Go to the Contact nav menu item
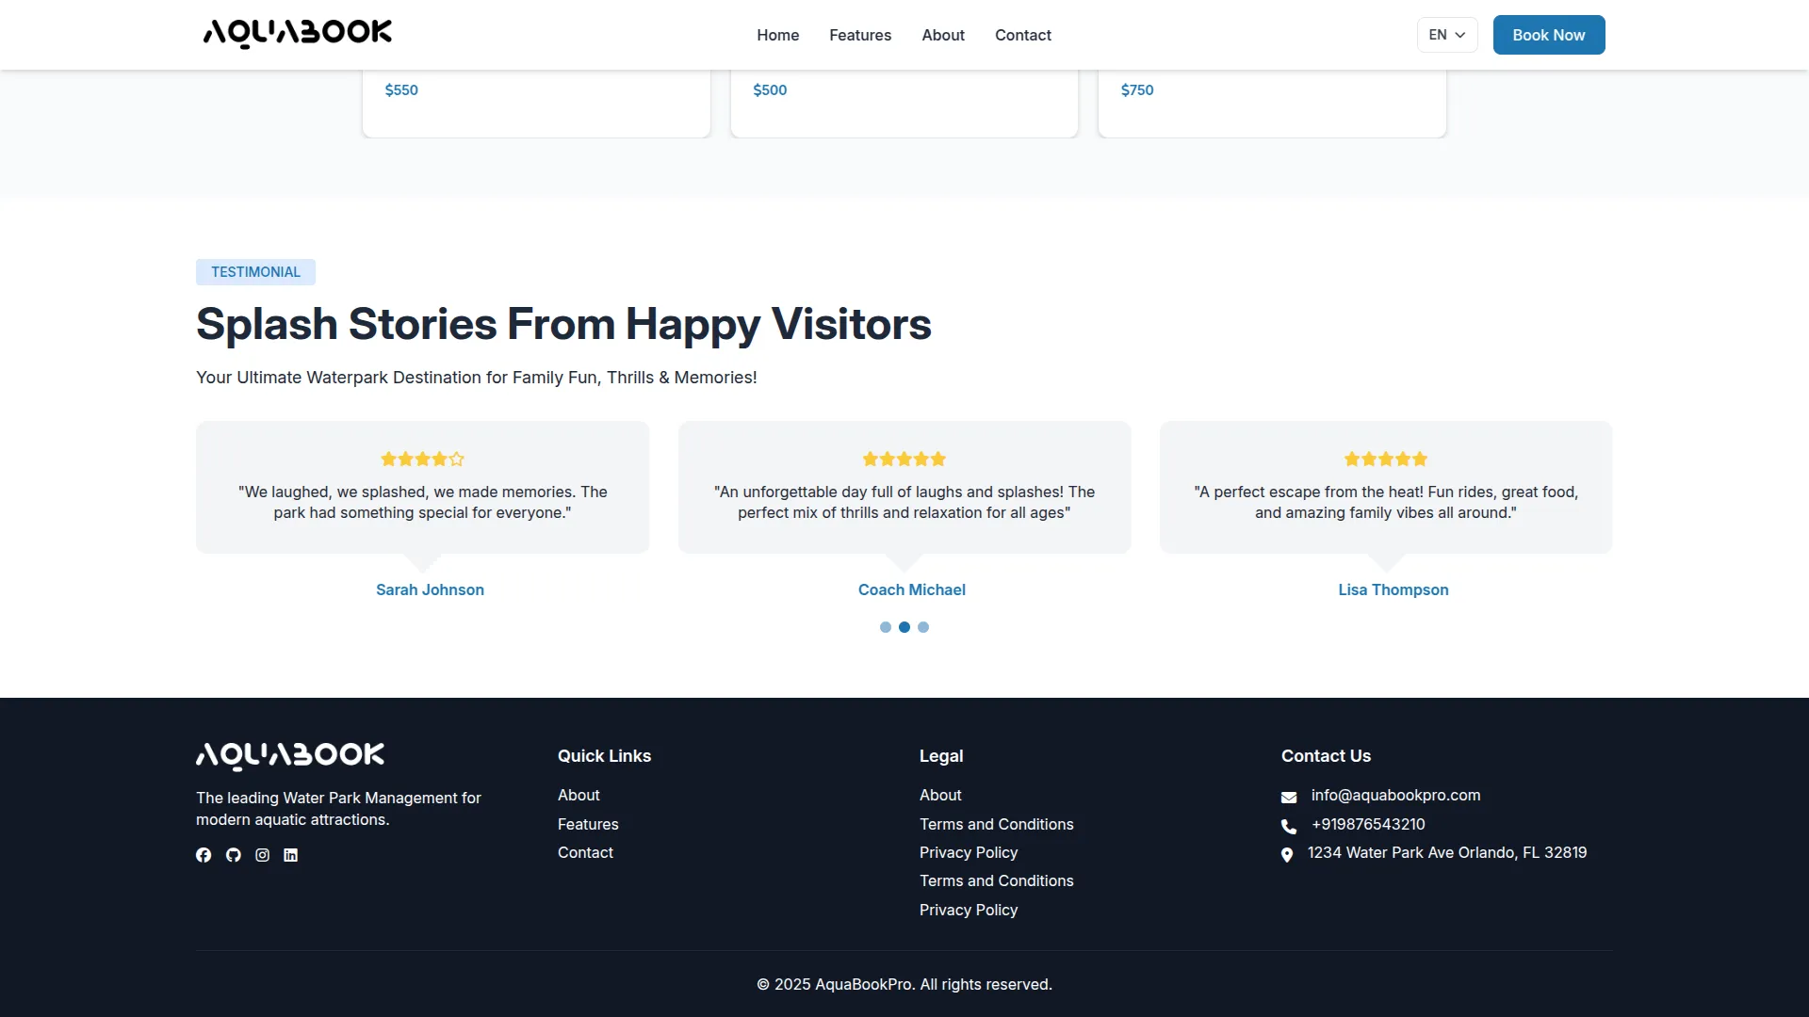1809x1017 pixels. point(1022,35)
